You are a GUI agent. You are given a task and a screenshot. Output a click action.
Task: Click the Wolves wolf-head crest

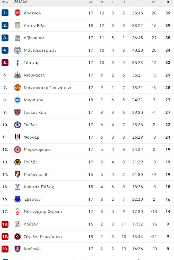18,162
